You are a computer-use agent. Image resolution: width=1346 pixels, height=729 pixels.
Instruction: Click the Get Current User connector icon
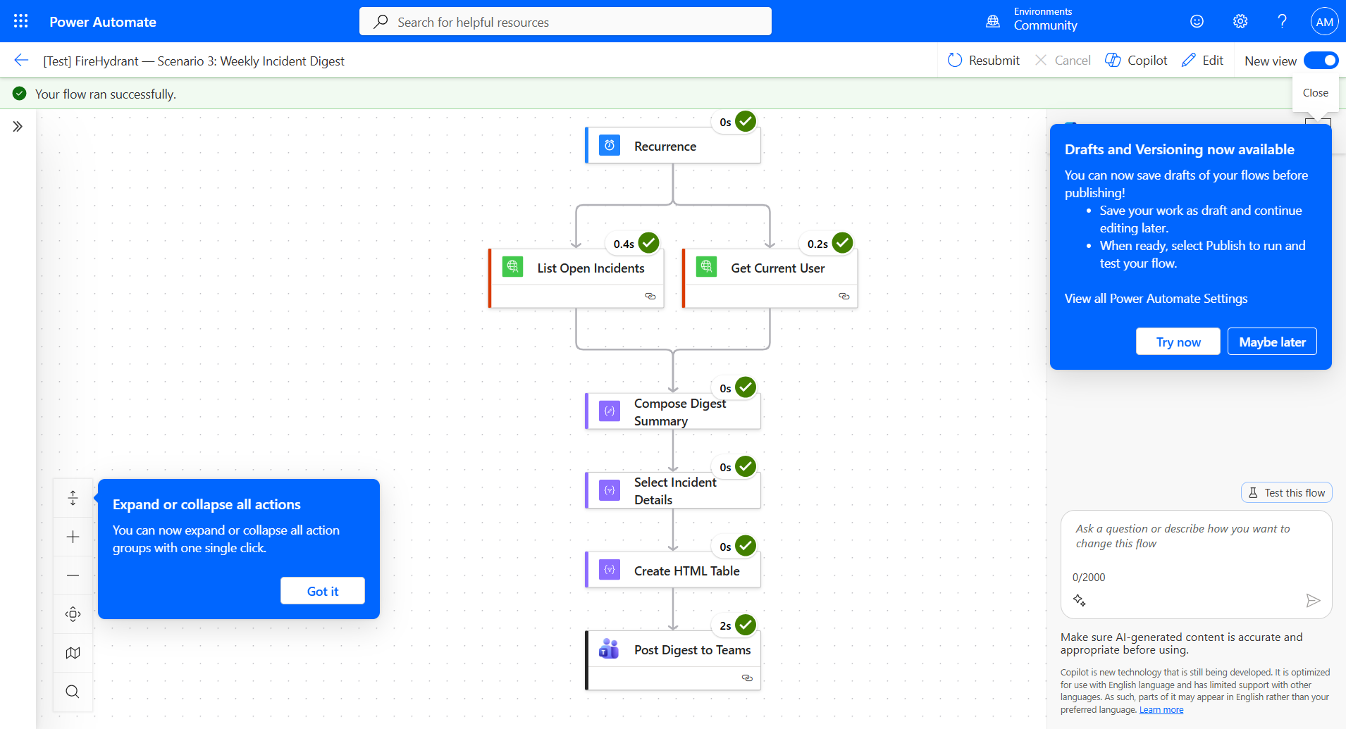pyautogui.click(x=706, y=267)
